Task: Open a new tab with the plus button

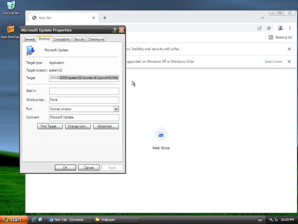Action: (105, 18)
